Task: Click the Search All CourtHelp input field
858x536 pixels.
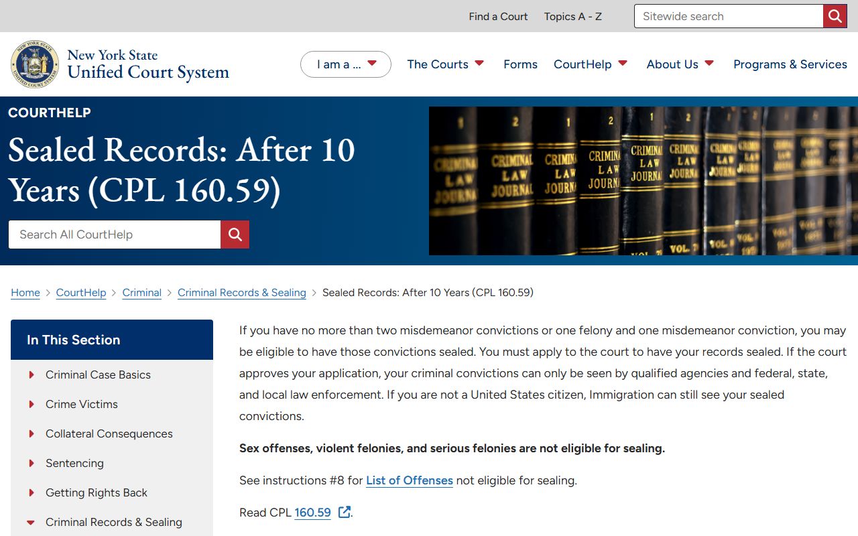Action: pyautogui.click(x=115, y=234)
